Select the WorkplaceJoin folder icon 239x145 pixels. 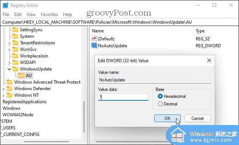coord(15,56)
